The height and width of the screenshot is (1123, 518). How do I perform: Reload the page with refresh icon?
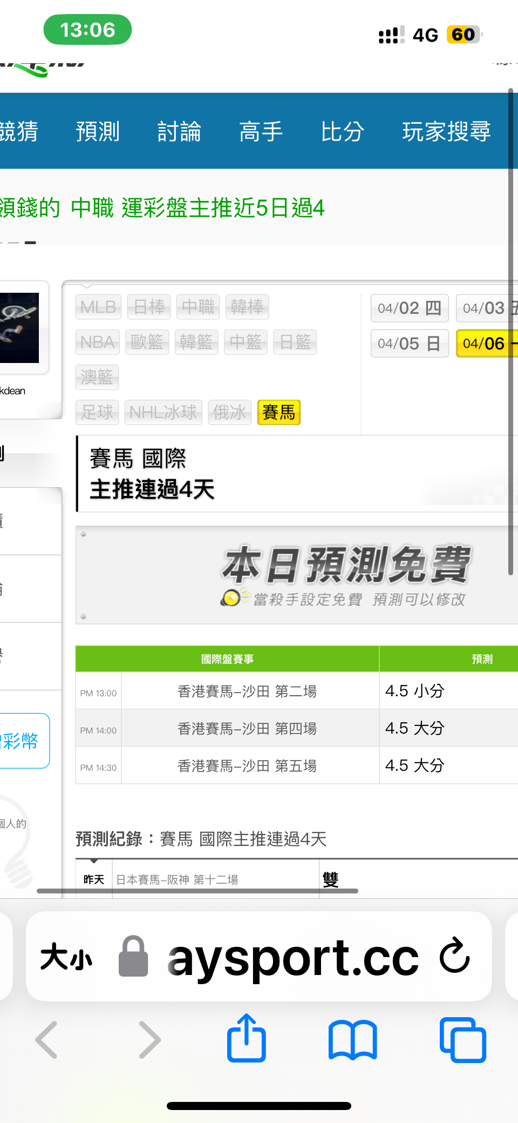click(455, 956)
